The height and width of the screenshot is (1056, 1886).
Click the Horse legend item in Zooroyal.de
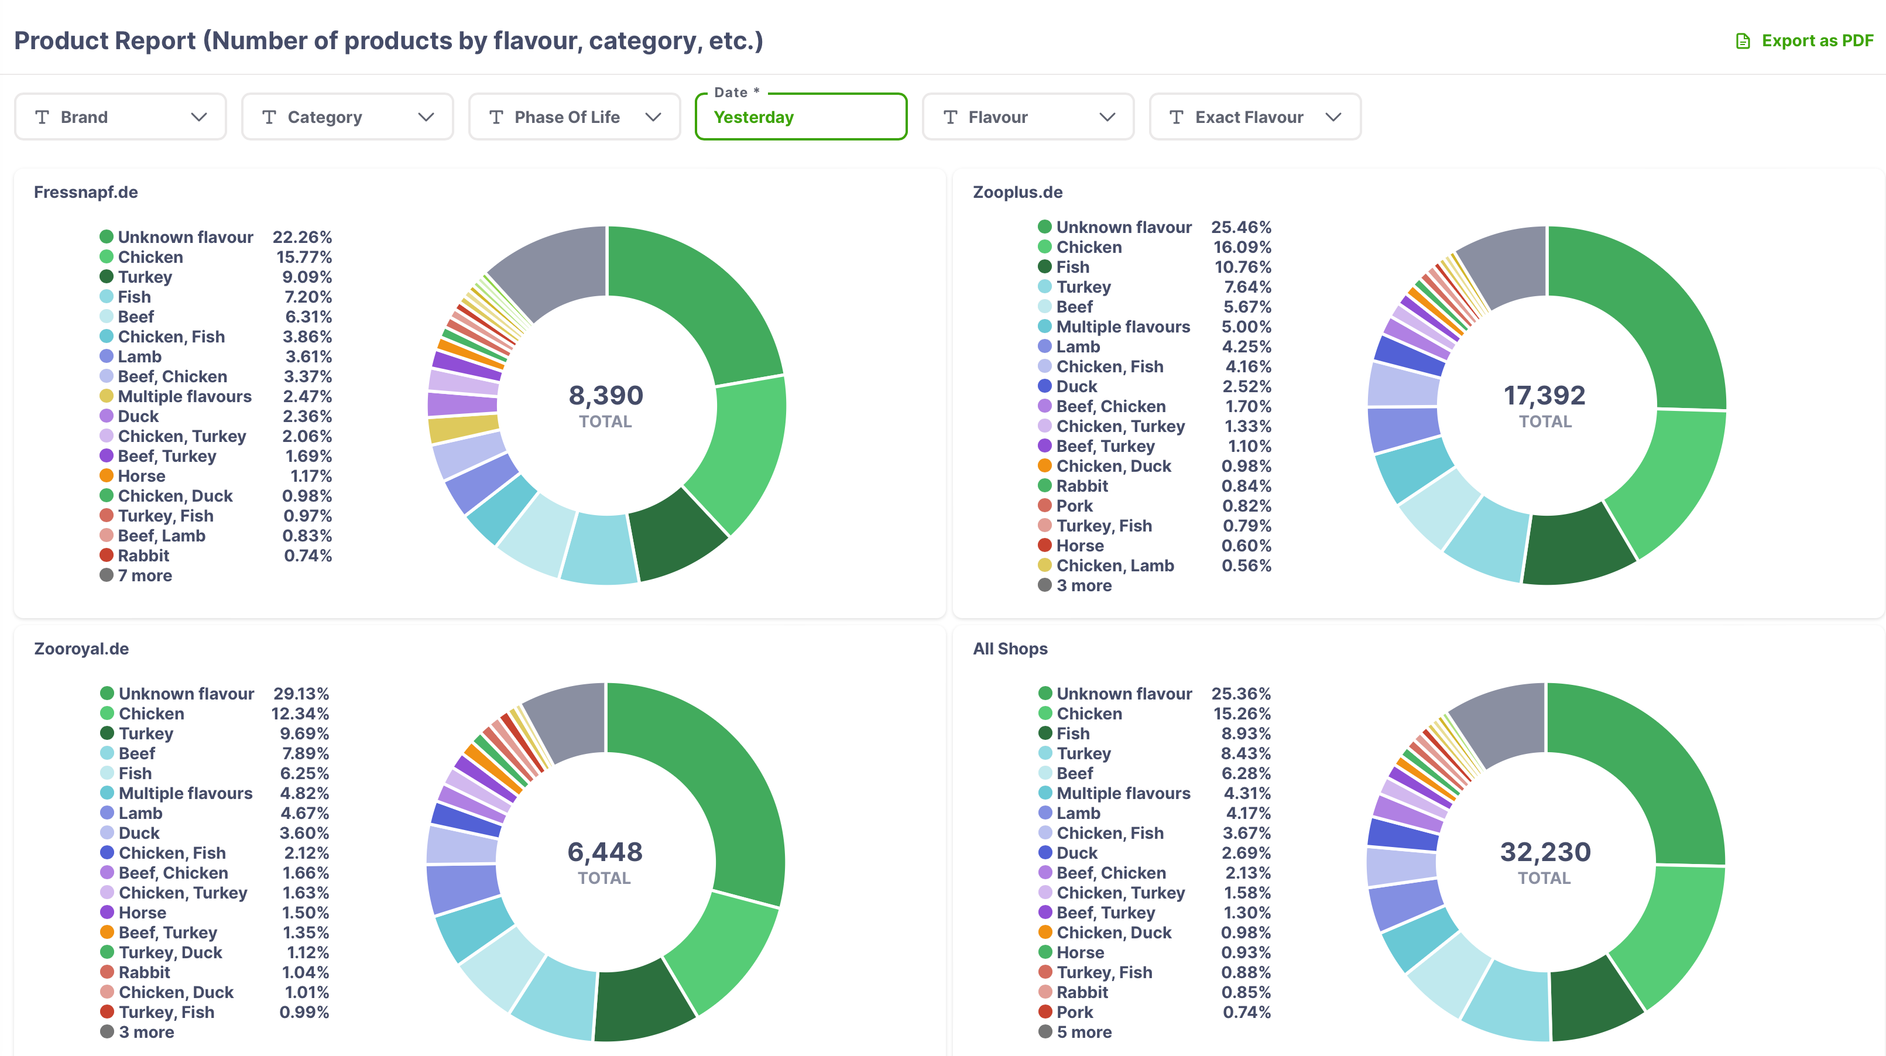tap(142, 913)
